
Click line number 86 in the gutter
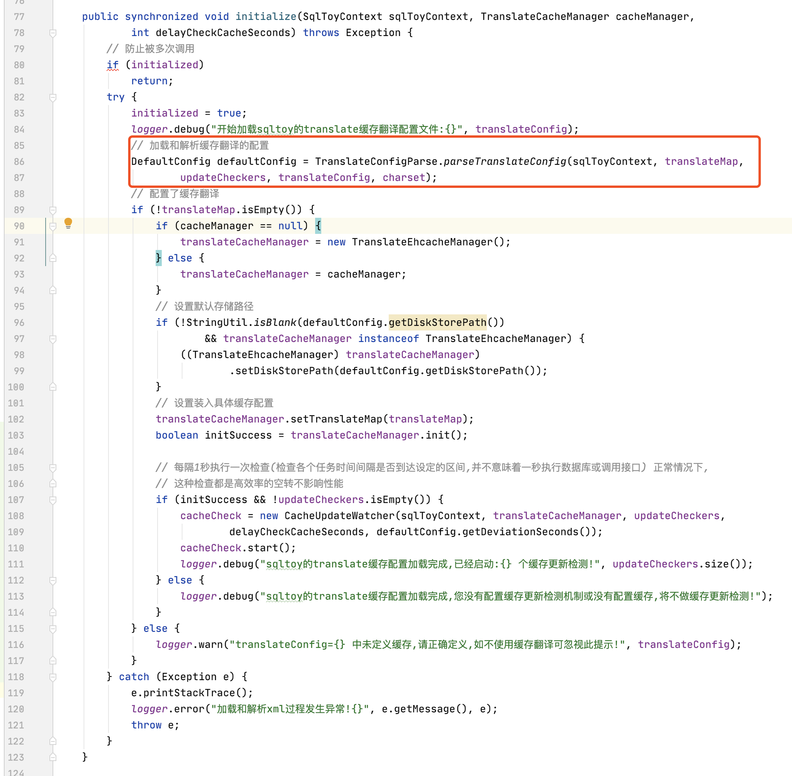[x=19, y=162]
